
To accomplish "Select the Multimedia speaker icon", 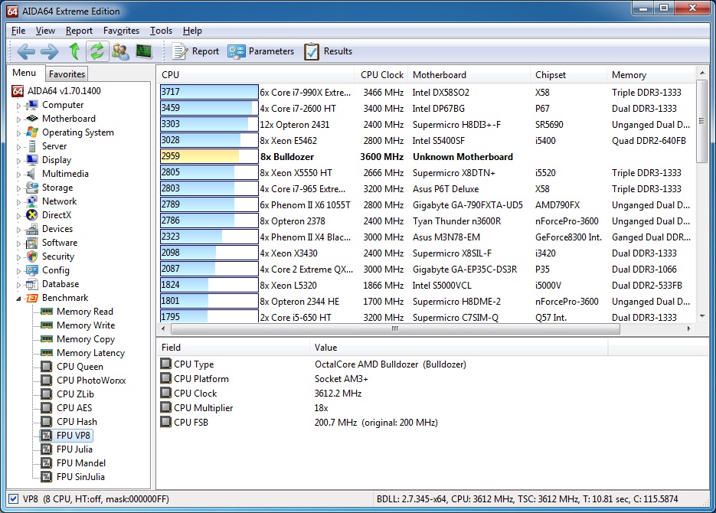I will tap(31, 174).
